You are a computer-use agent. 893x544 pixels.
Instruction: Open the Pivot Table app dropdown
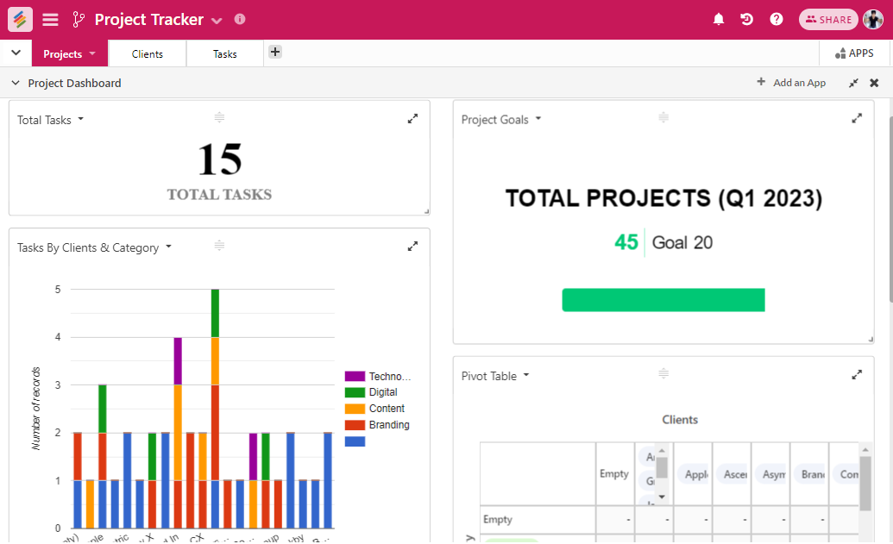click(526, 374)
